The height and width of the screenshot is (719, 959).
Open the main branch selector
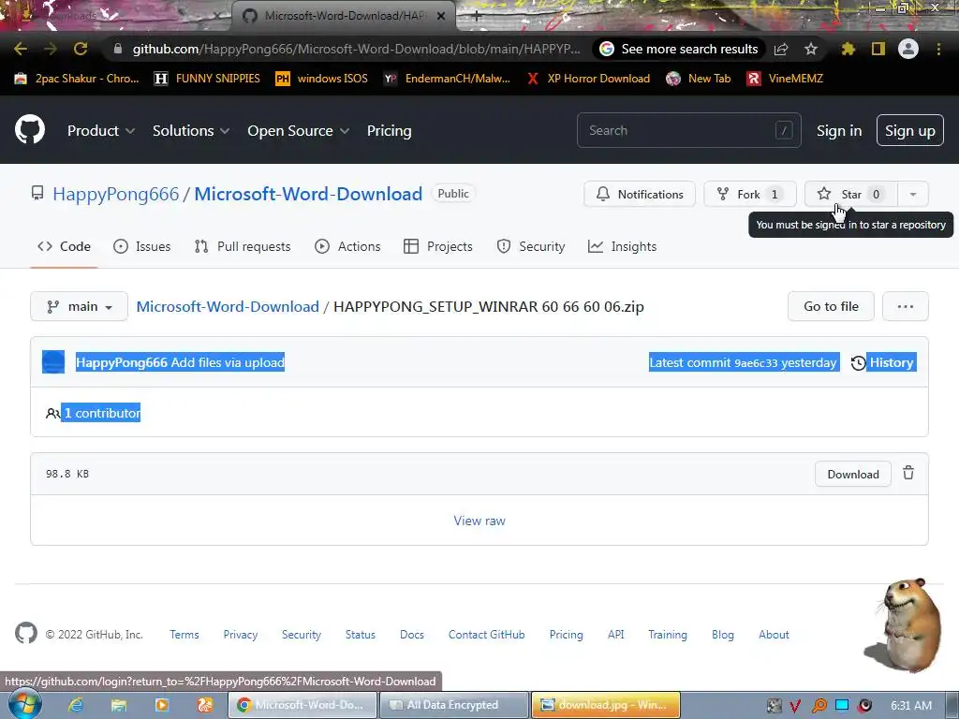79,306
